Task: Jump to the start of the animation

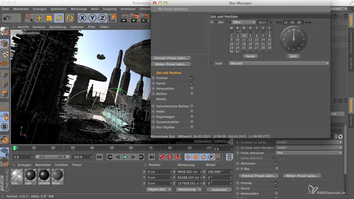Action: (100, 157)
